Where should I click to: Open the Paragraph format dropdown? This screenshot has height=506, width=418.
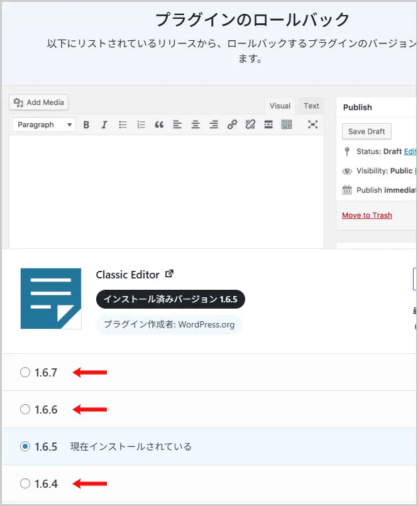coord(44,124)
